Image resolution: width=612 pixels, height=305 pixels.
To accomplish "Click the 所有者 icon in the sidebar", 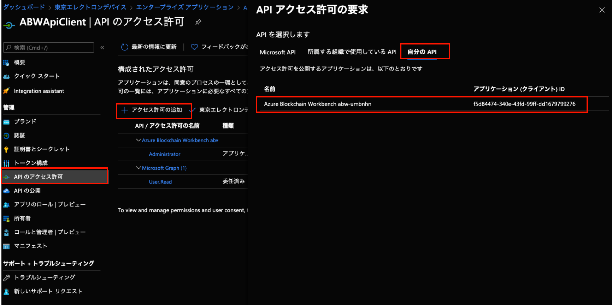I will (6, 219).
